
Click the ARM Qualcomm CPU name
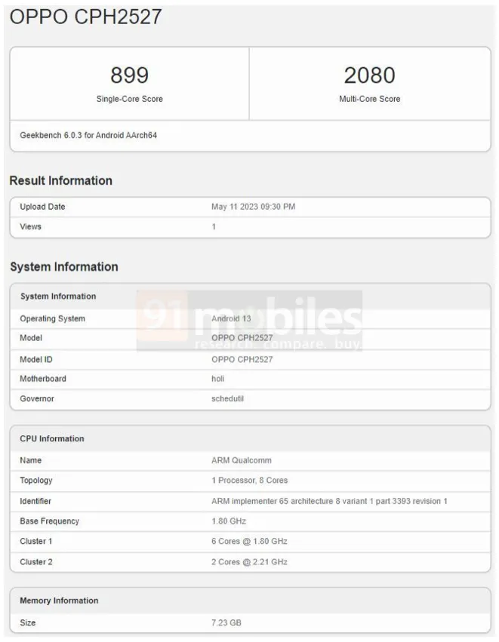(x=242, y=460)
